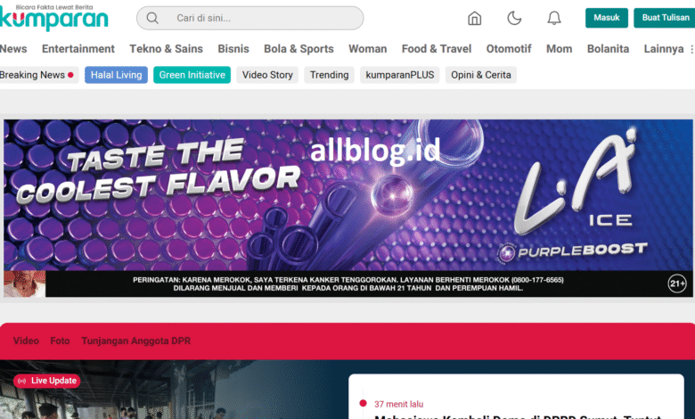Screen dimensions: 695x419
Task: Click the Live Update badge
Action: (x=47, y=381)
